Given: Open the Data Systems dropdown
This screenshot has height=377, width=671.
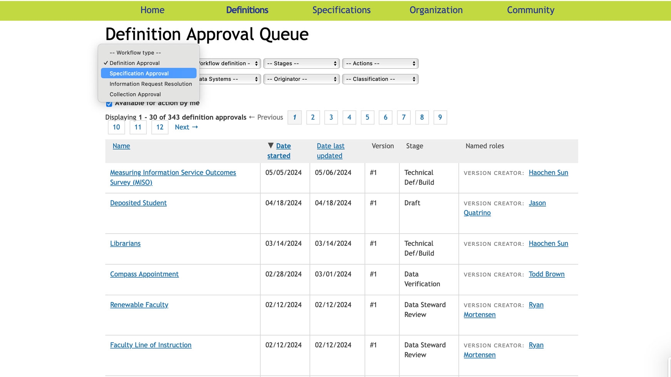Looking at the screenshot, I should [230, 79].
